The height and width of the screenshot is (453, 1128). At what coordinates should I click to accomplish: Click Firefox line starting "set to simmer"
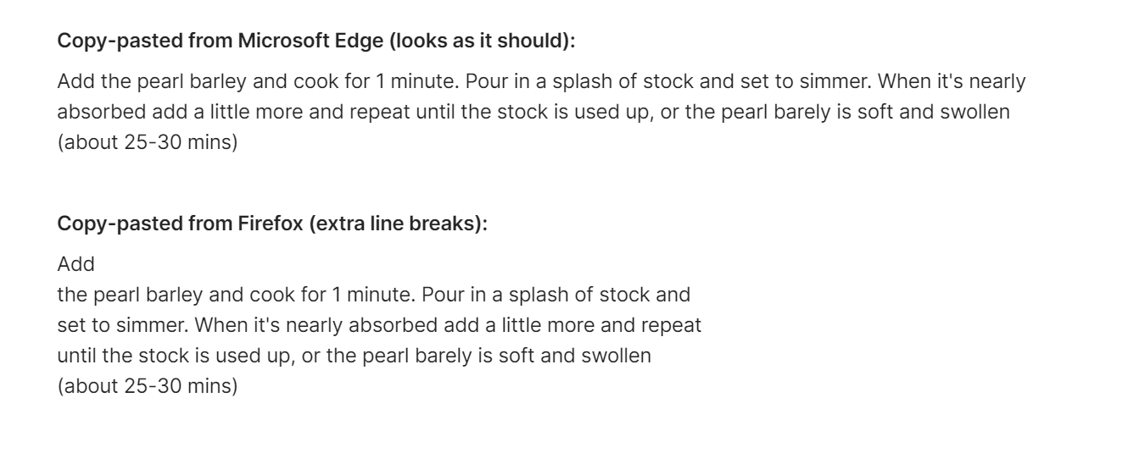tap(378, 325)
